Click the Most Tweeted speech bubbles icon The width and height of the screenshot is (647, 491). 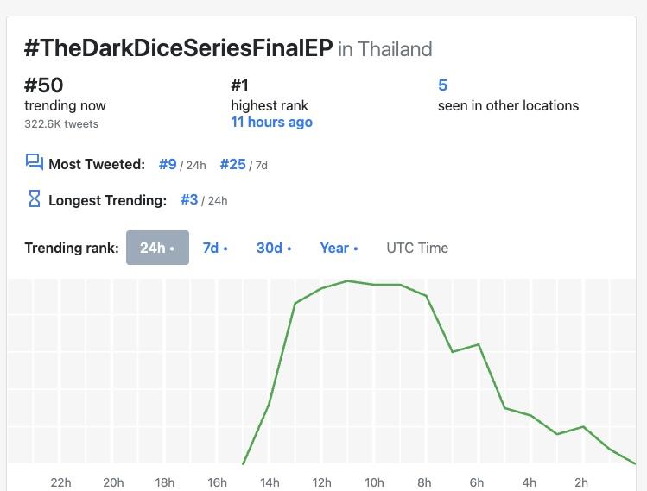(x=34, y=162)
